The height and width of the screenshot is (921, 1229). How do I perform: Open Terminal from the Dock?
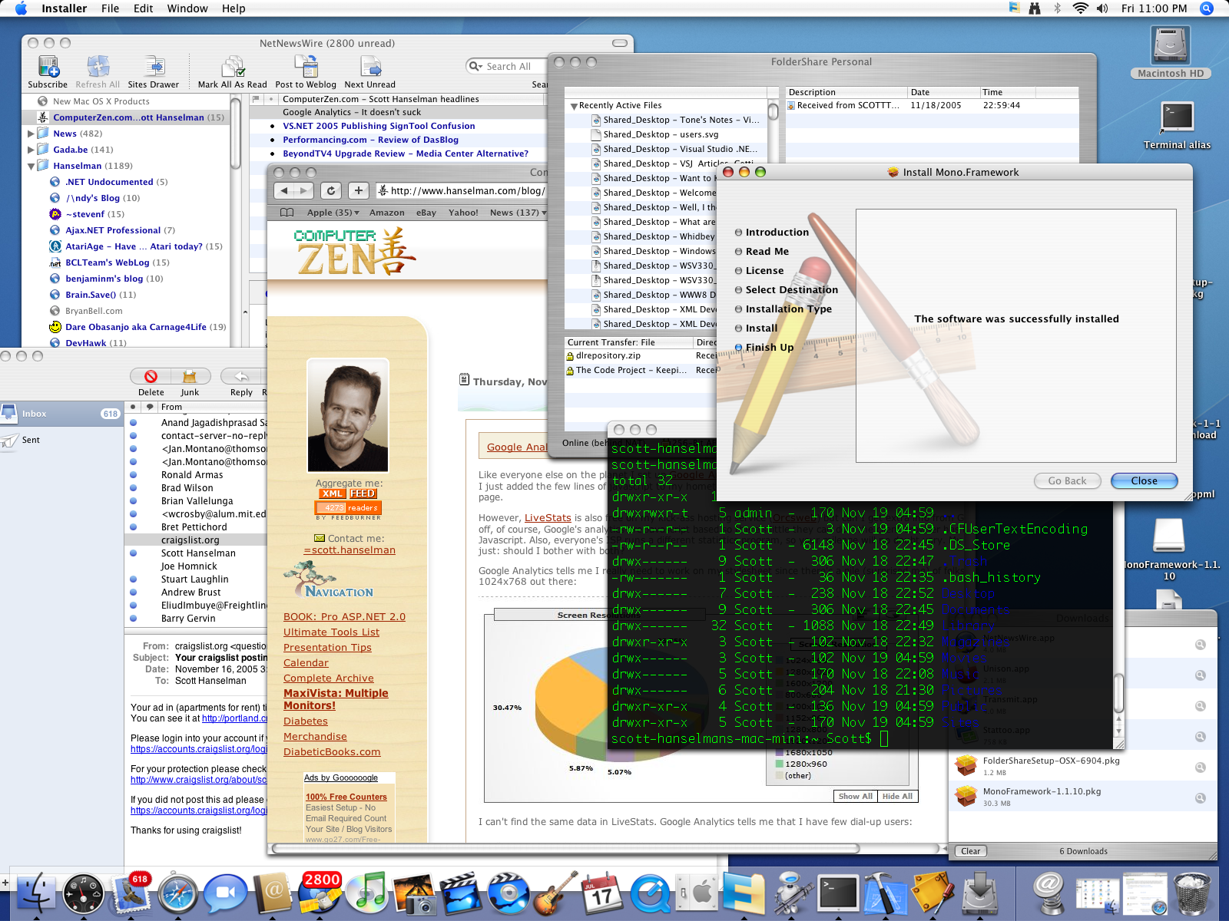[x=838, y=893]
